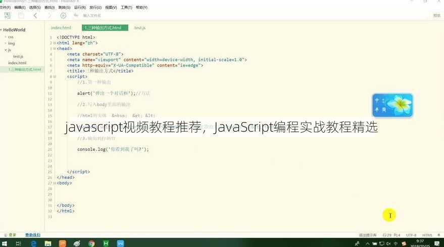Open the 选择(S) menu
The width and height of the screenshot is (444, 247).
[35, 8]
